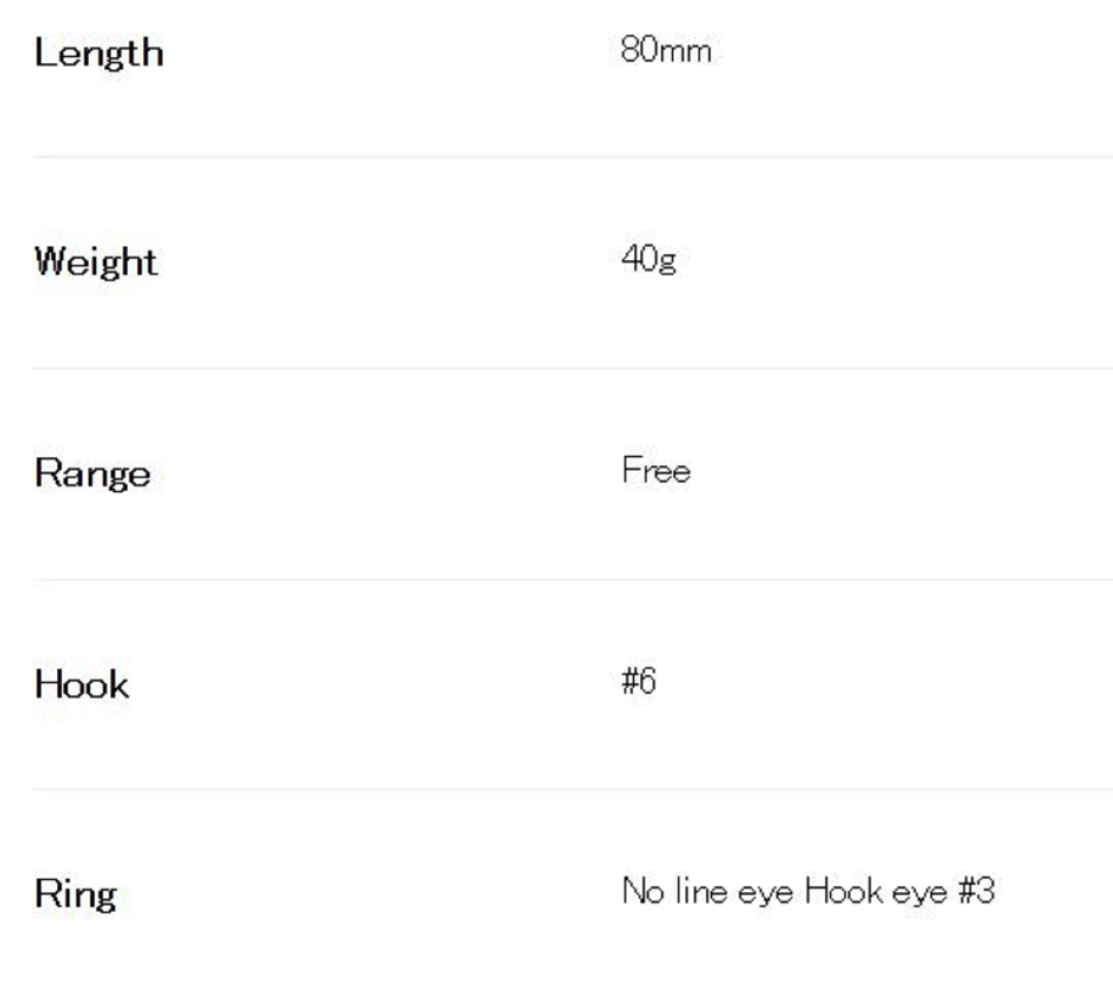Image resolution: width=1113 pixels, height=981 pixels.
Task: Select the Ring value starting with No line eye
Action: [x=807, y=891]
